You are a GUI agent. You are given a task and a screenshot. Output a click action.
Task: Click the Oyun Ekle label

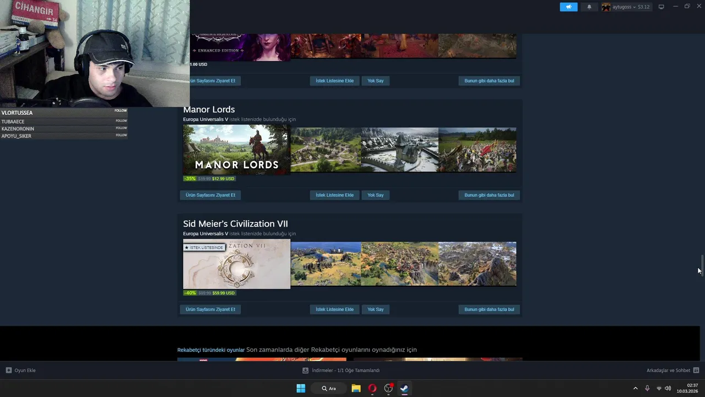(x=25, y=371)
